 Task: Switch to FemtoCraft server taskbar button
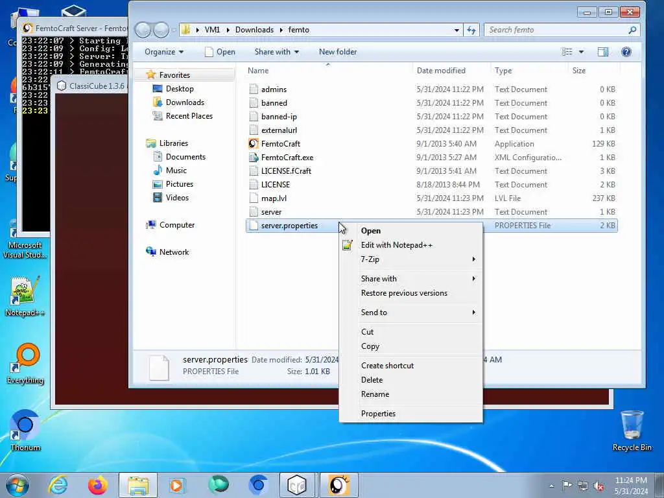tap(338, 485)
